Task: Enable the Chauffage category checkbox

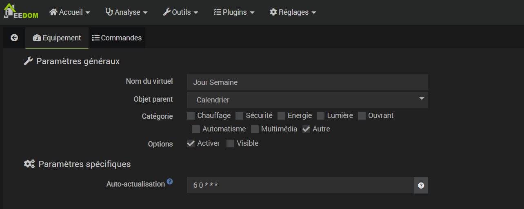Action: coord(191,116)
